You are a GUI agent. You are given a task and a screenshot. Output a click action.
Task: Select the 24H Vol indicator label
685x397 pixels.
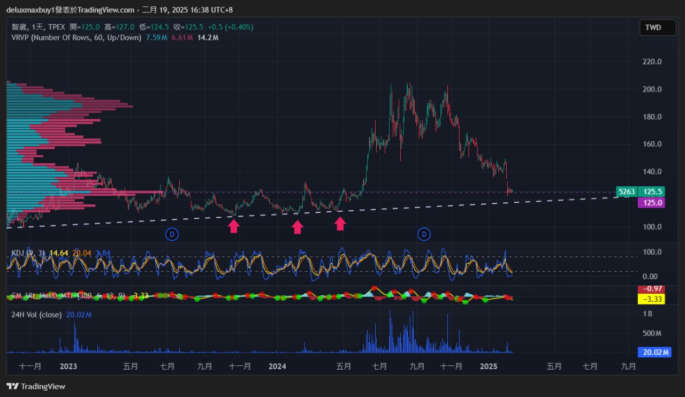[36, 315]
